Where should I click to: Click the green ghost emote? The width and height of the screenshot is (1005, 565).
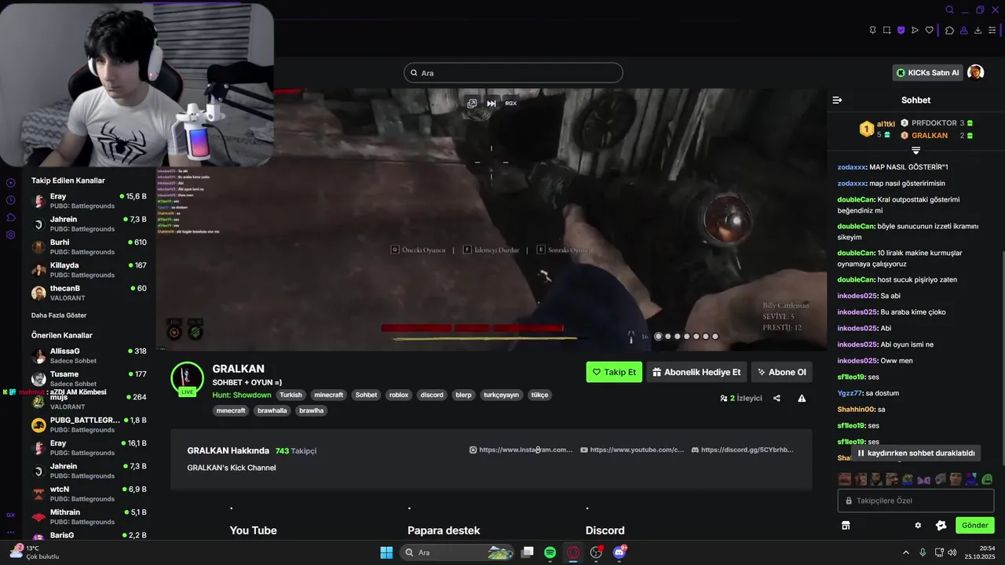(987, 479)
